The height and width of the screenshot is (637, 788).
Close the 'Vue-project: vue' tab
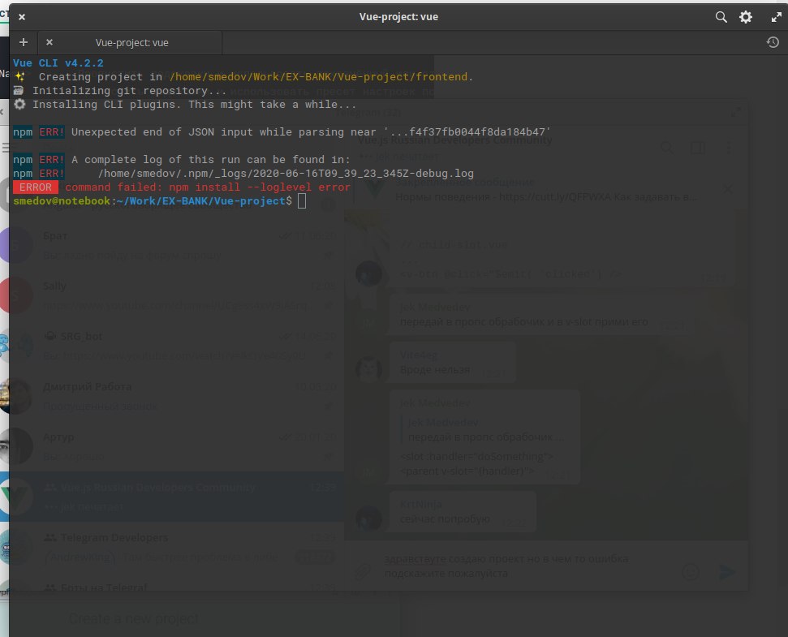[50, 42]
